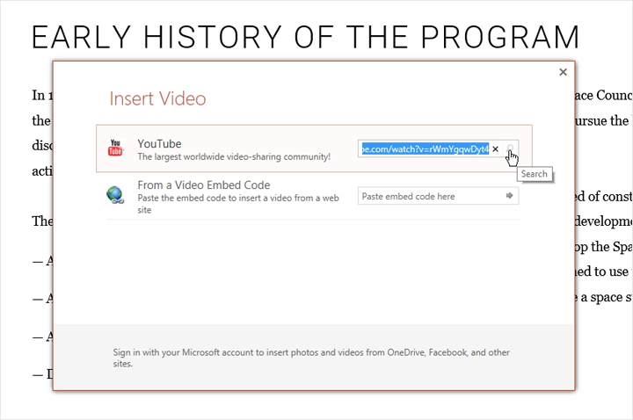Select 'From a Video Embed Code' label
The image size is (633, 420).
pos(203,185)
